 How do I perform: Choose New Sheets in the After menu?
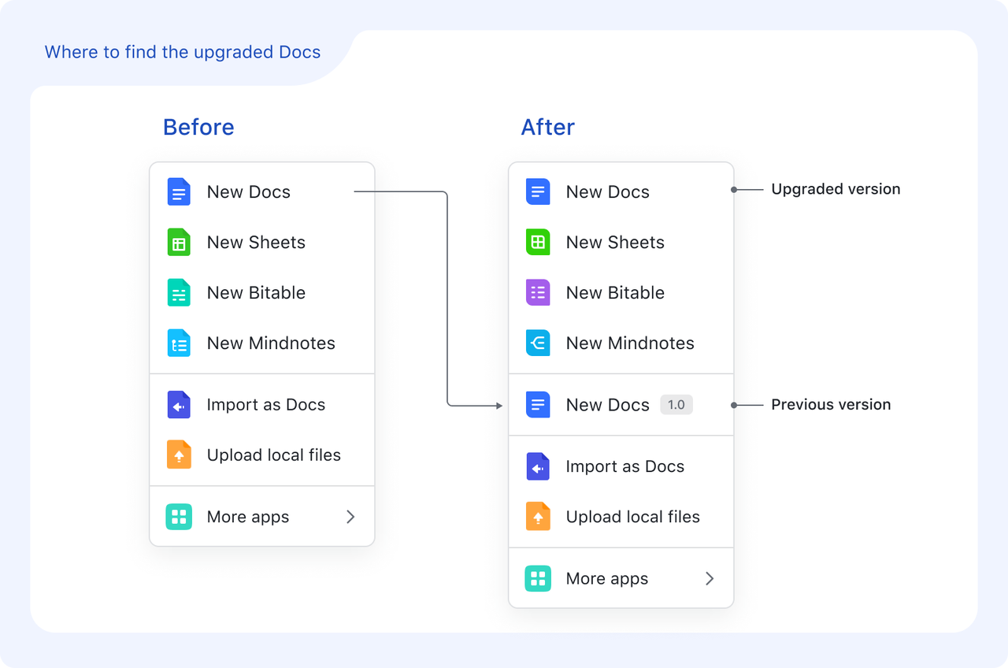(x=615, y=243)
